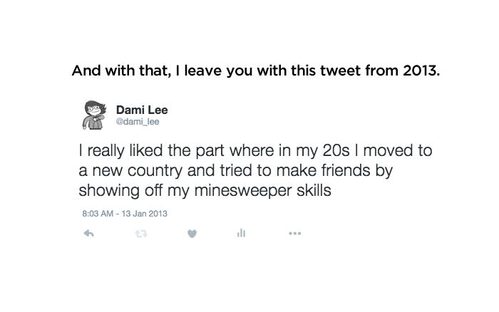Reply to Dami Lee's tweet
Viewport: 499px width, 312px height.
point(89,233)
